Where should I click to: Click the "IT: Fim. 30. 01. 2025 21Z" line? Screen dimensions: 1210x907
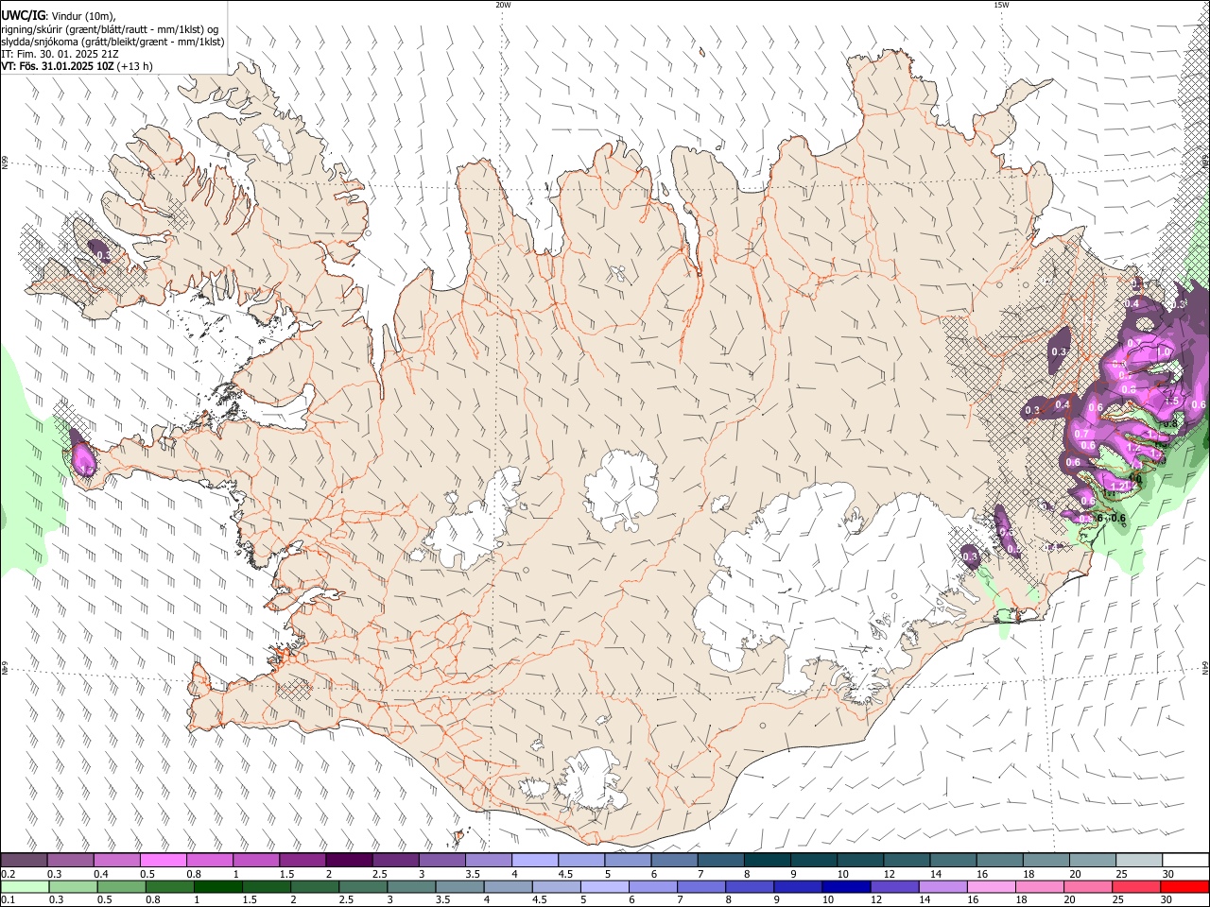point(60,54)
